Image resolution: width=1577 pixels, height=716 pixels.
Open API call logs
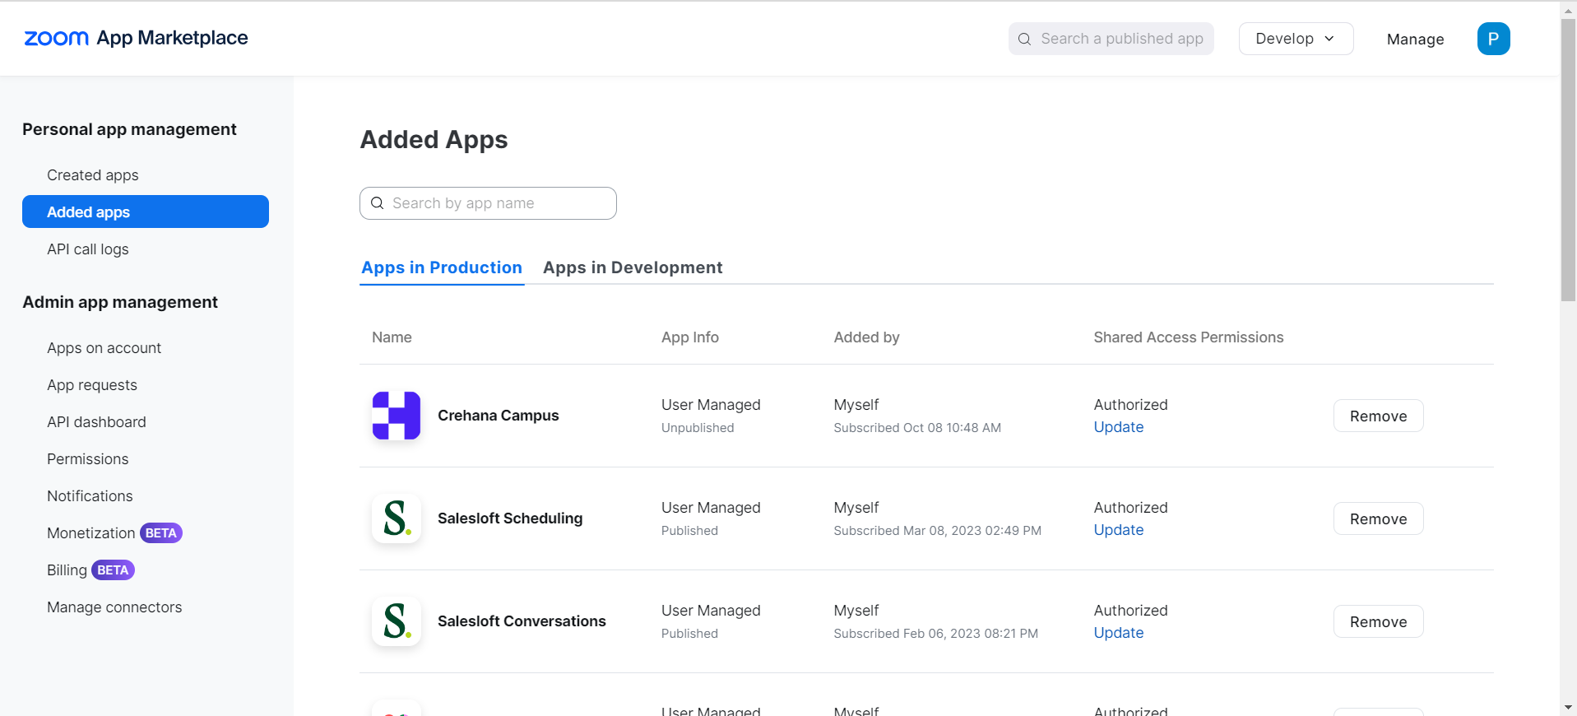pyautogui.click(x=88, y=249)
